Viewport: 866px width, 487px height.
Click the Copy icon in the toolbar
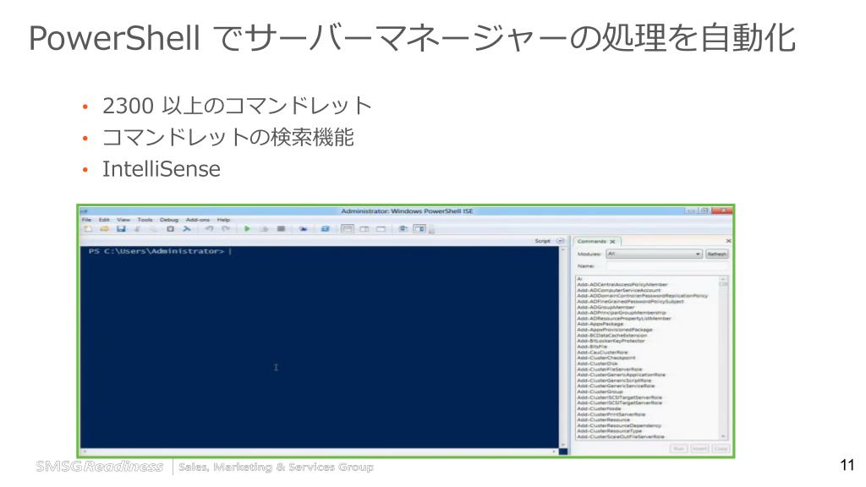pyautogui.click(x=154, y=228)
